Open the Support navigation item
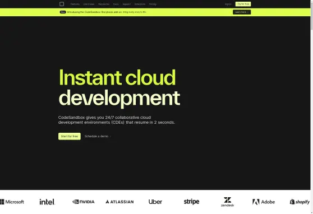 tap(127, 4)
